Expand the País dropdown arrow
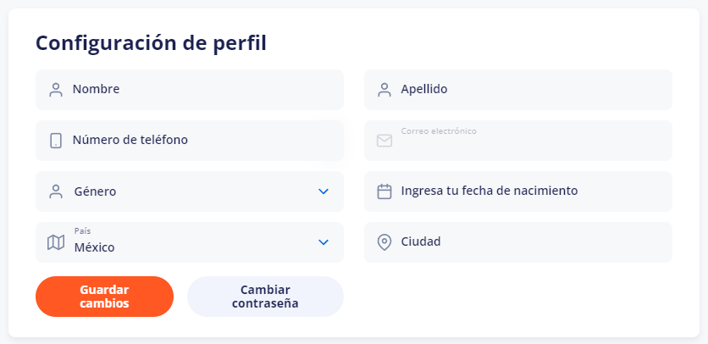This screenshot has width=708, height=344. click(324, 242)
